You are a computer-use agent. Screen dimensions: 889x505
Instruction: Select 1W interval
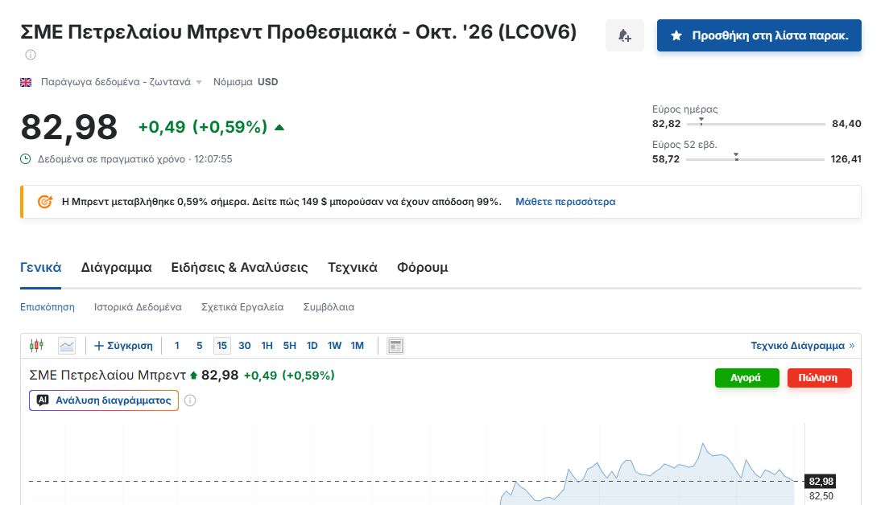pos(334,345)
